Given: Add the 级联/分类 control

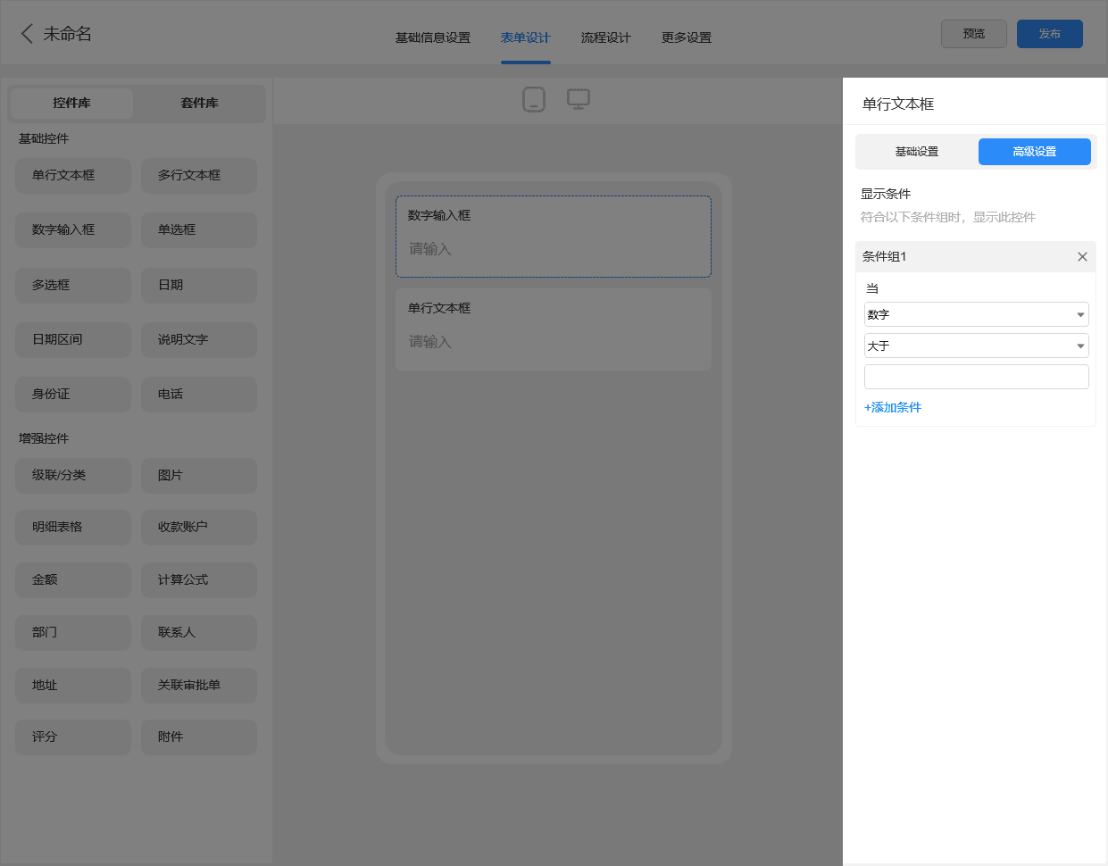Looking at the screenshot, I should 73,476.
